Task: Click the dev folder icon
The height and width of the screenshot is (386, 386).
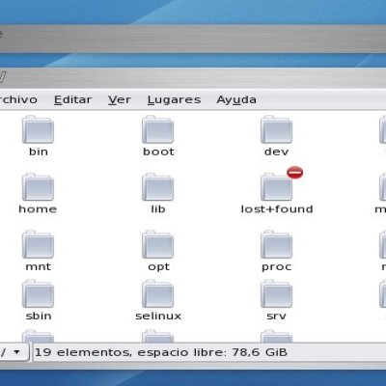Action: (277, 130)
